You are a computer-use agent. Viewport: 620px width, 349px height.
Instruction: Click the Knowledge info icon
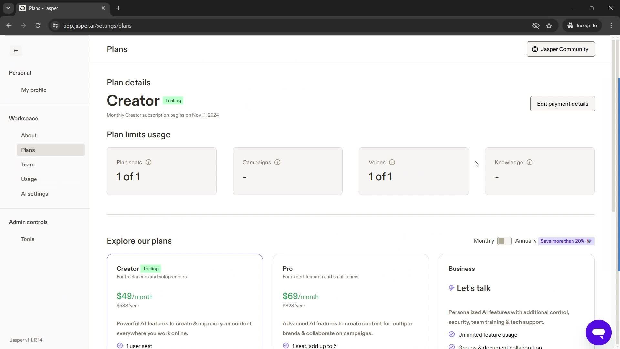531,162
